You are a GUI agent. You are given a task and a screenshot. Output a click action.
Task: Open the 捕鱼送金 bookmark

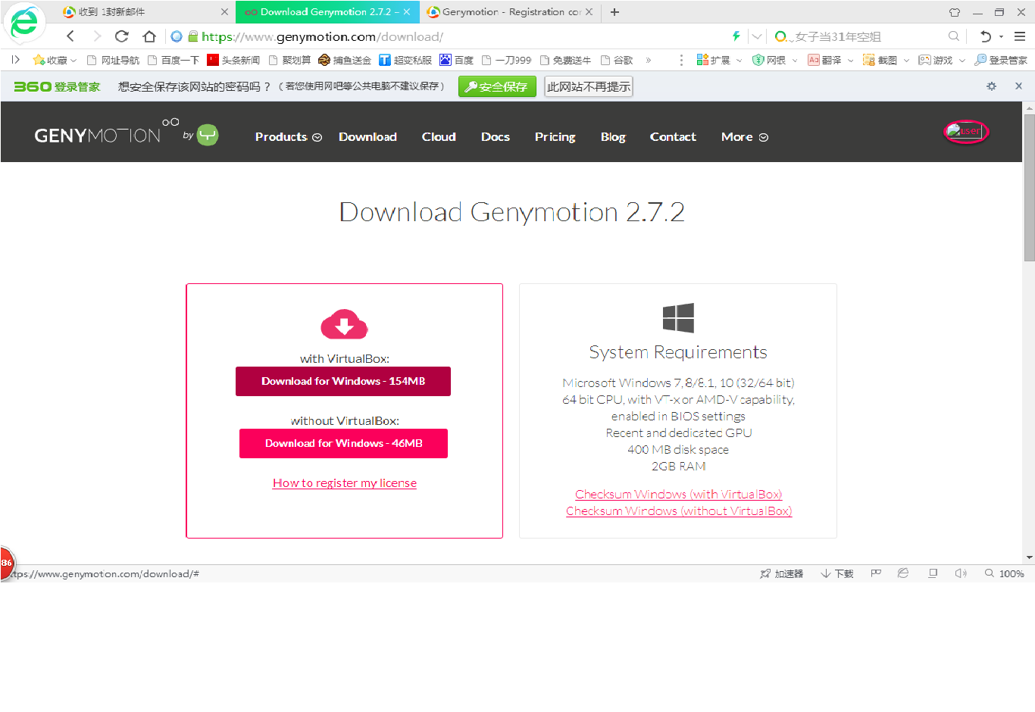(345, 60)
